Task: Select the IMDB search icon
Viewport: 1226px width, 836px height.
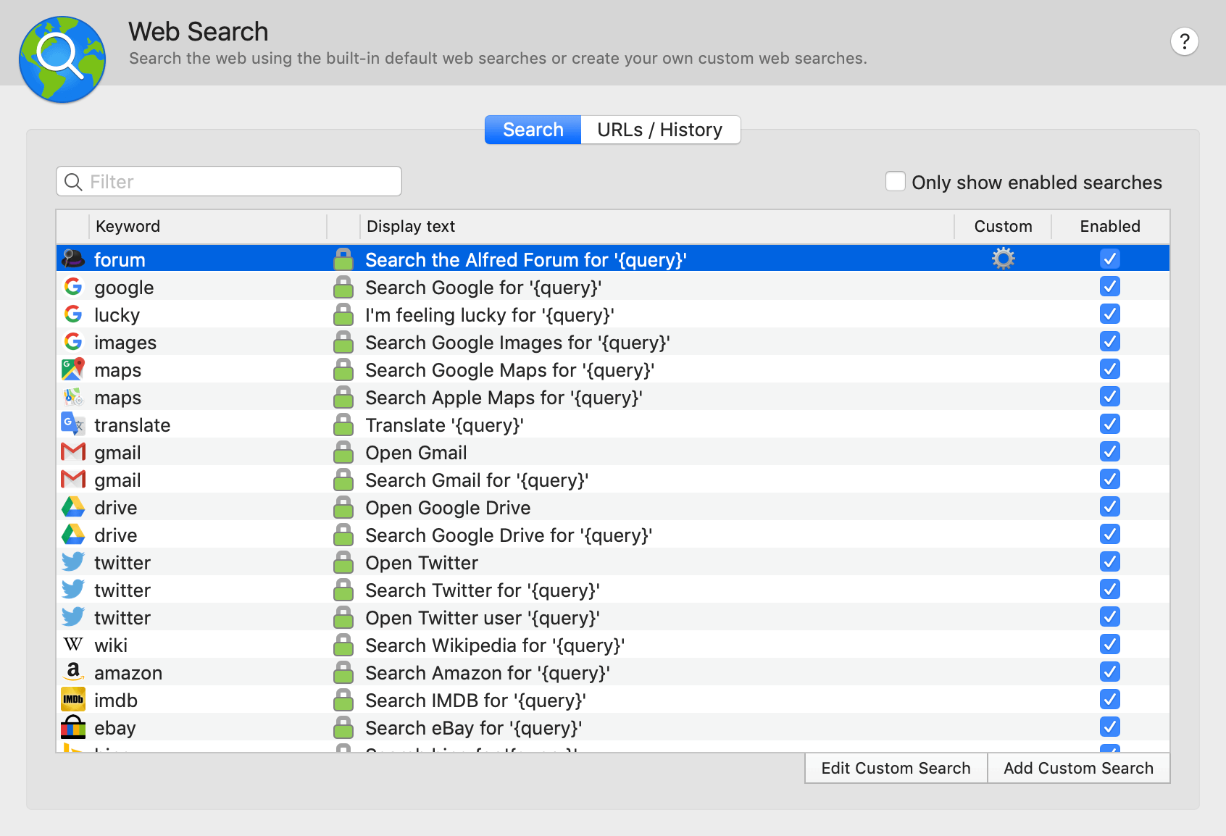Action: (72, 699)
